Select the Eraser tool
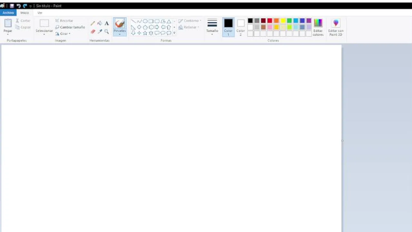 93,32
